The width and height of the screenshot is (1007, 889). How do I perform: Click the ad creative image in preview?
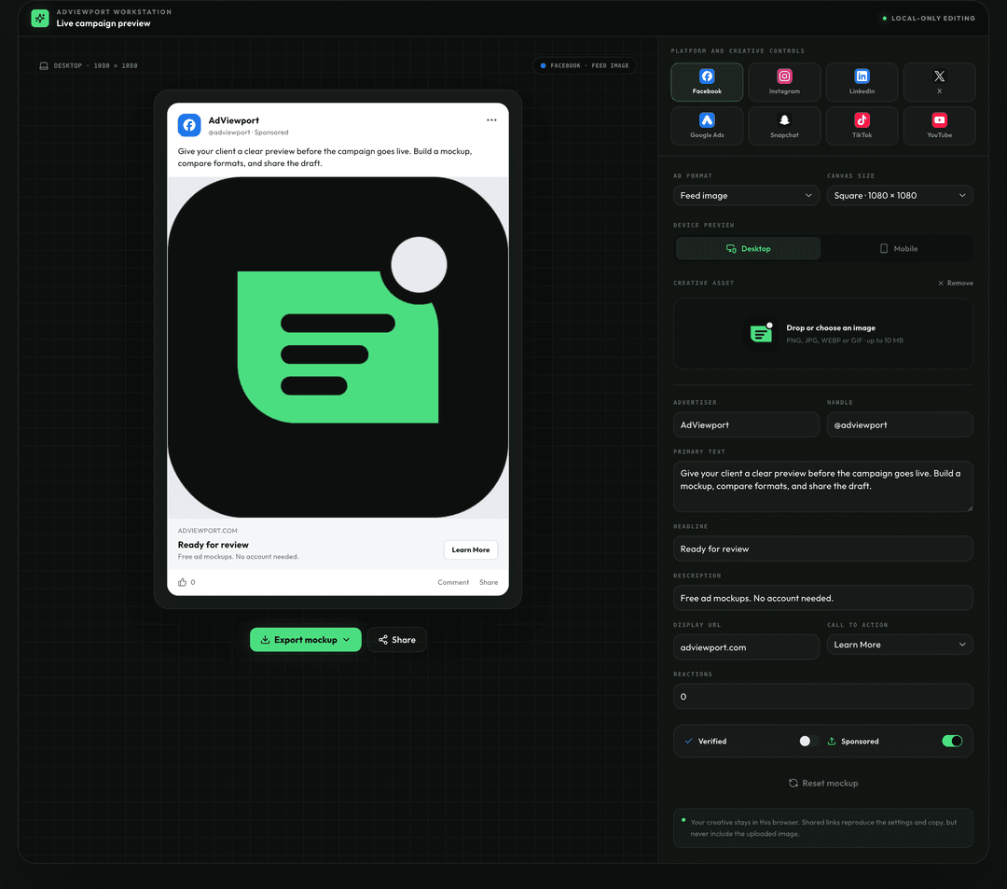click(338, 347)
